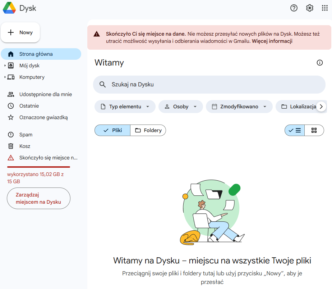Select Ostatnie in the sidebar
Image resolution: width=332 pixels, height=289 pixels.
(x=29, y=106)
